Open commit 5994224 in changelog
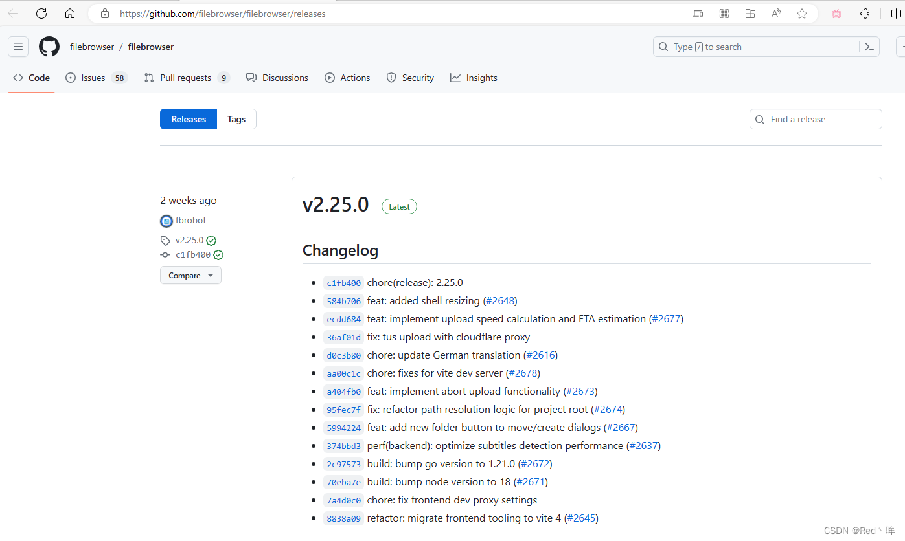 coord(344,428)
